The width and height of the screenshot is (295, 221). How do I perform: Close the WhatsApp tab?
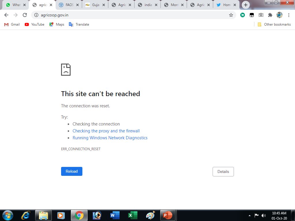coord(24,5)
